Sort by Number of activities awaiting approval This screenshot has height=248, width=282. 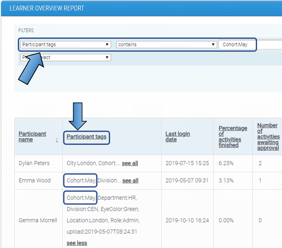click(268, 136)
